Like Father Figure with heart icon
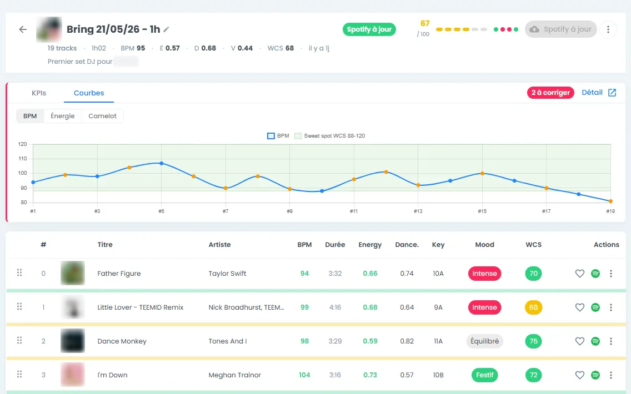The width and height of the screenshot is (631, 394). 579,274
